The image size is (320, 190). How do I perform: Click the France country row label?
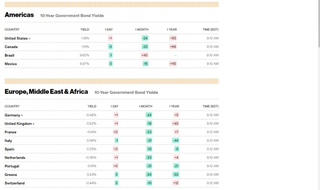pos(11,132)
